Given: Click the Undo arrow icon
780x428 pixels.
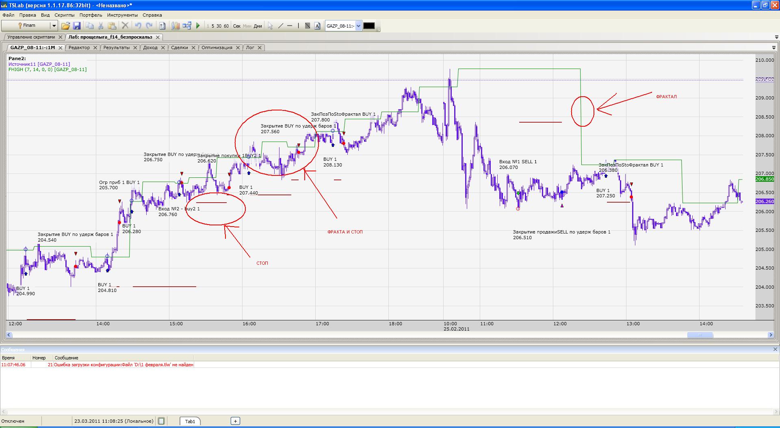Looking at the screenshot, I should (x=138, y=26).
